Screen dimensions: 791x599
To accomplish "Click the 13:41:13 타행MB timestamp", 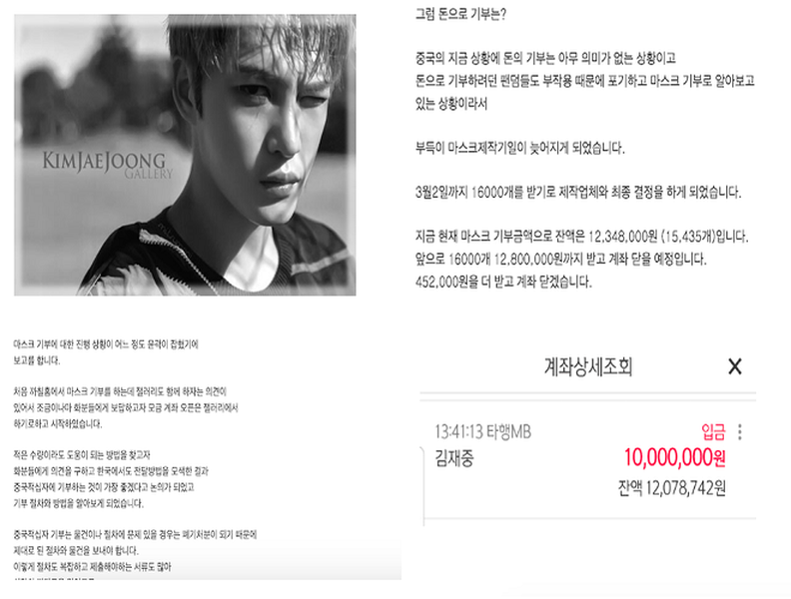I will click(482, 432).
